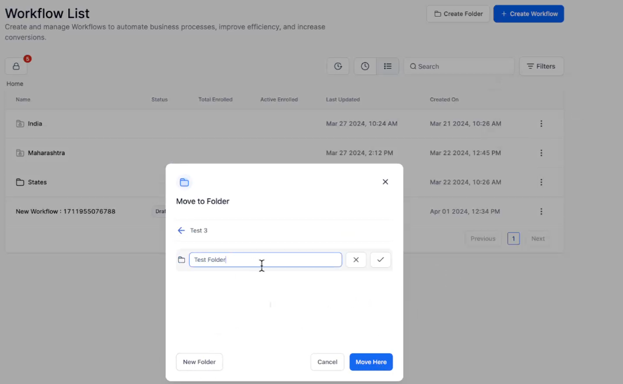Click New Folder in dialog
The height and width of the screenshot is (384, 623).
coord(199,362)
